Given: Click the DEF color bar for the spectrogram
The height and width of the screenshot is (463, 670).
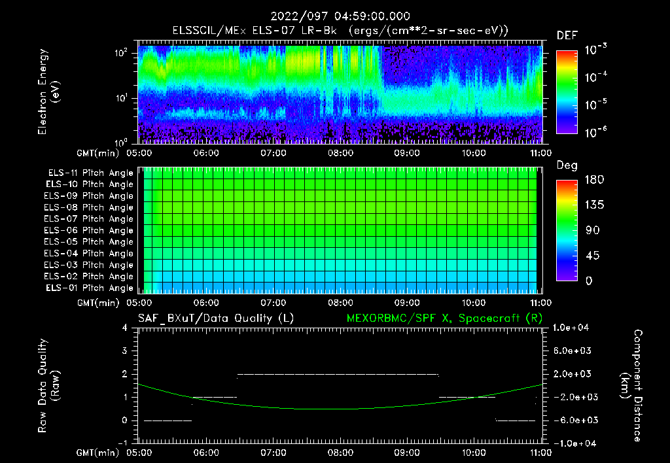Looking at the screenshot, I should click(x=567, y=92).
